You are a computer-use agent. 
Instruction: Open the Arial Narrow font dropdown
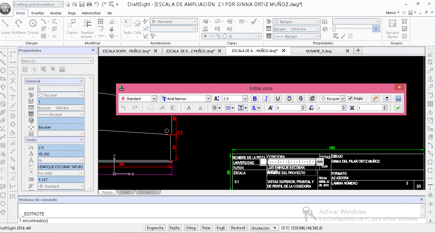coord(208,99)
